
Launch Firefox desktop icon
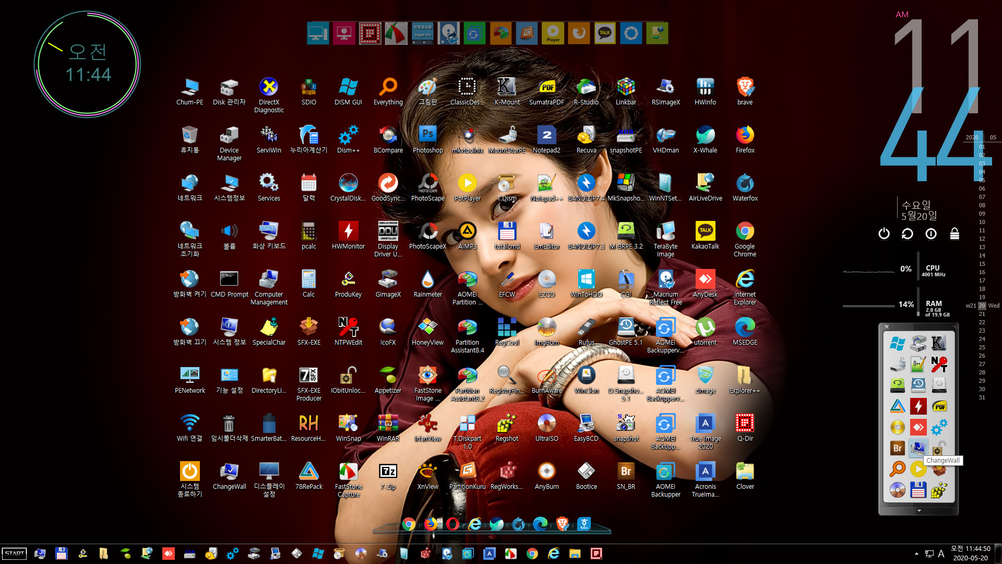pyautogui.click(x=745, y=139)
